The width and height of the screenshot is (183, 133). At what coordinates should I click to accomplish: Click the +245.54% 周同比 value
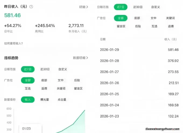(45, 26)
